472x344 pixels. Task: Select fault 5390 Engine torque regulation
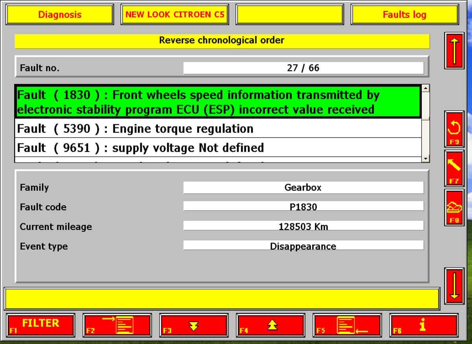[x=218, y=128]
